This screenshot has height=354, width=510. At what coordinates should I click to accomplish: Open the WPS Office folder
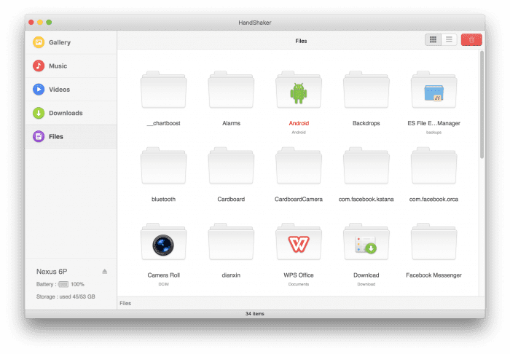pos(299,243)
